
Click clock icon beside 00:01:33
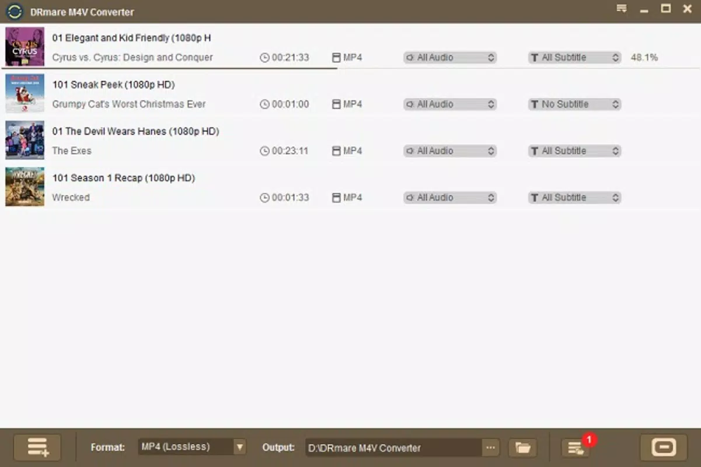click(265, 197)
